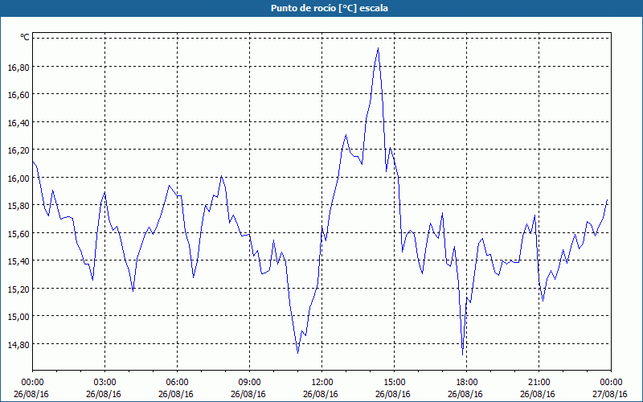Click the 27/08/16 date label
The width and height of the screenshot is (643, 402).
tap(610, 394)
